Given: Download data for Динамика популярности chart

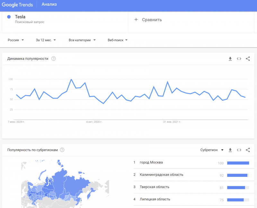Looking at the screenshot, I should (230, 59).
